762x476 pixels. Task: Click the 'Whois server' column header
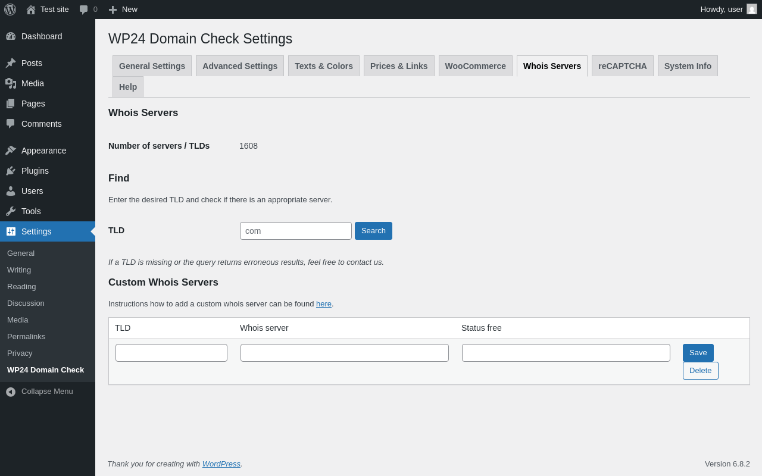coord(264,328)
